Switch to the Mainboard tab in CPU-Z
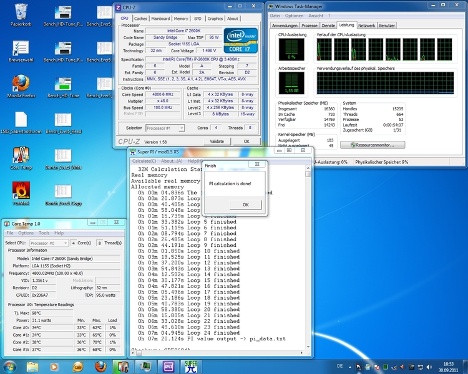The width and height of the screenshot is (468, 374). point(160,19)
